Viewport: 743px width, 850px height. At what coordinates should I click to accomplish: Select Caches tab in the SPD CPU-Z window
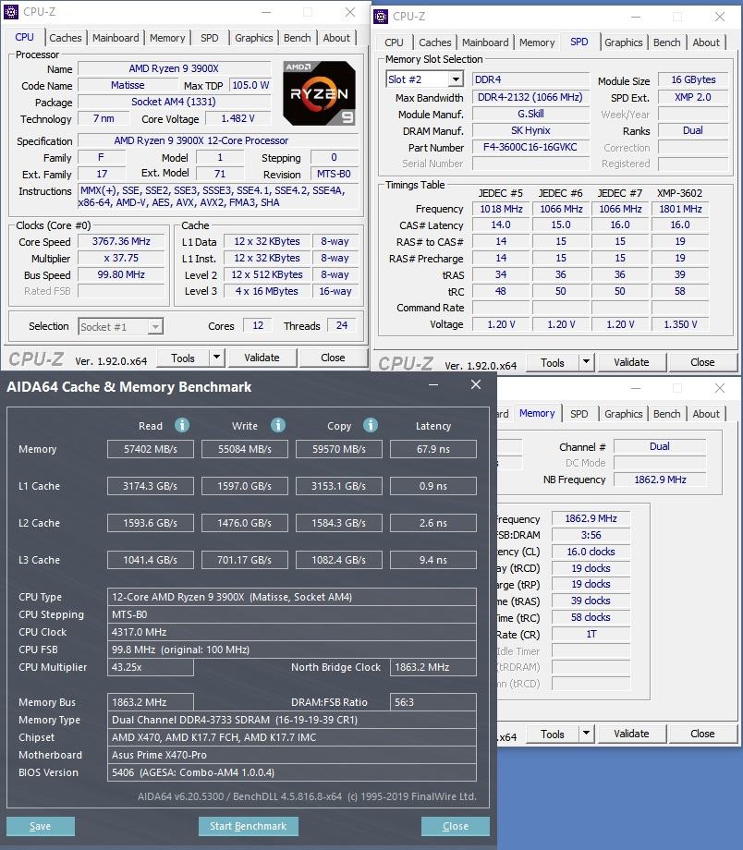click(x=435, y=42)
